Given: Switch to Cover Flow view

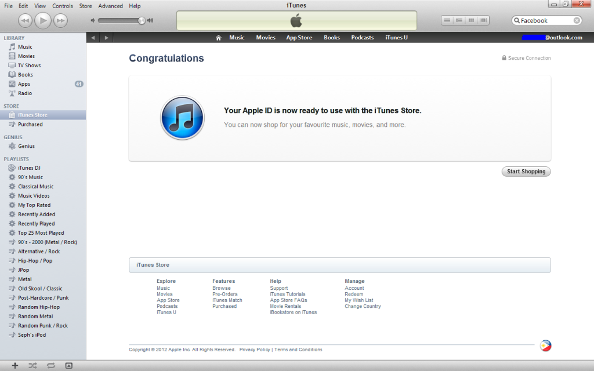Looking at the screenshot, I should pos(483,20).
